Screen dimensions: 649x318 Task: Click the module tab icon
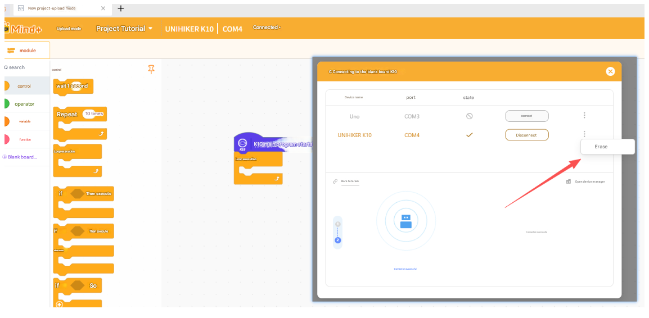[x=11, y=51]
